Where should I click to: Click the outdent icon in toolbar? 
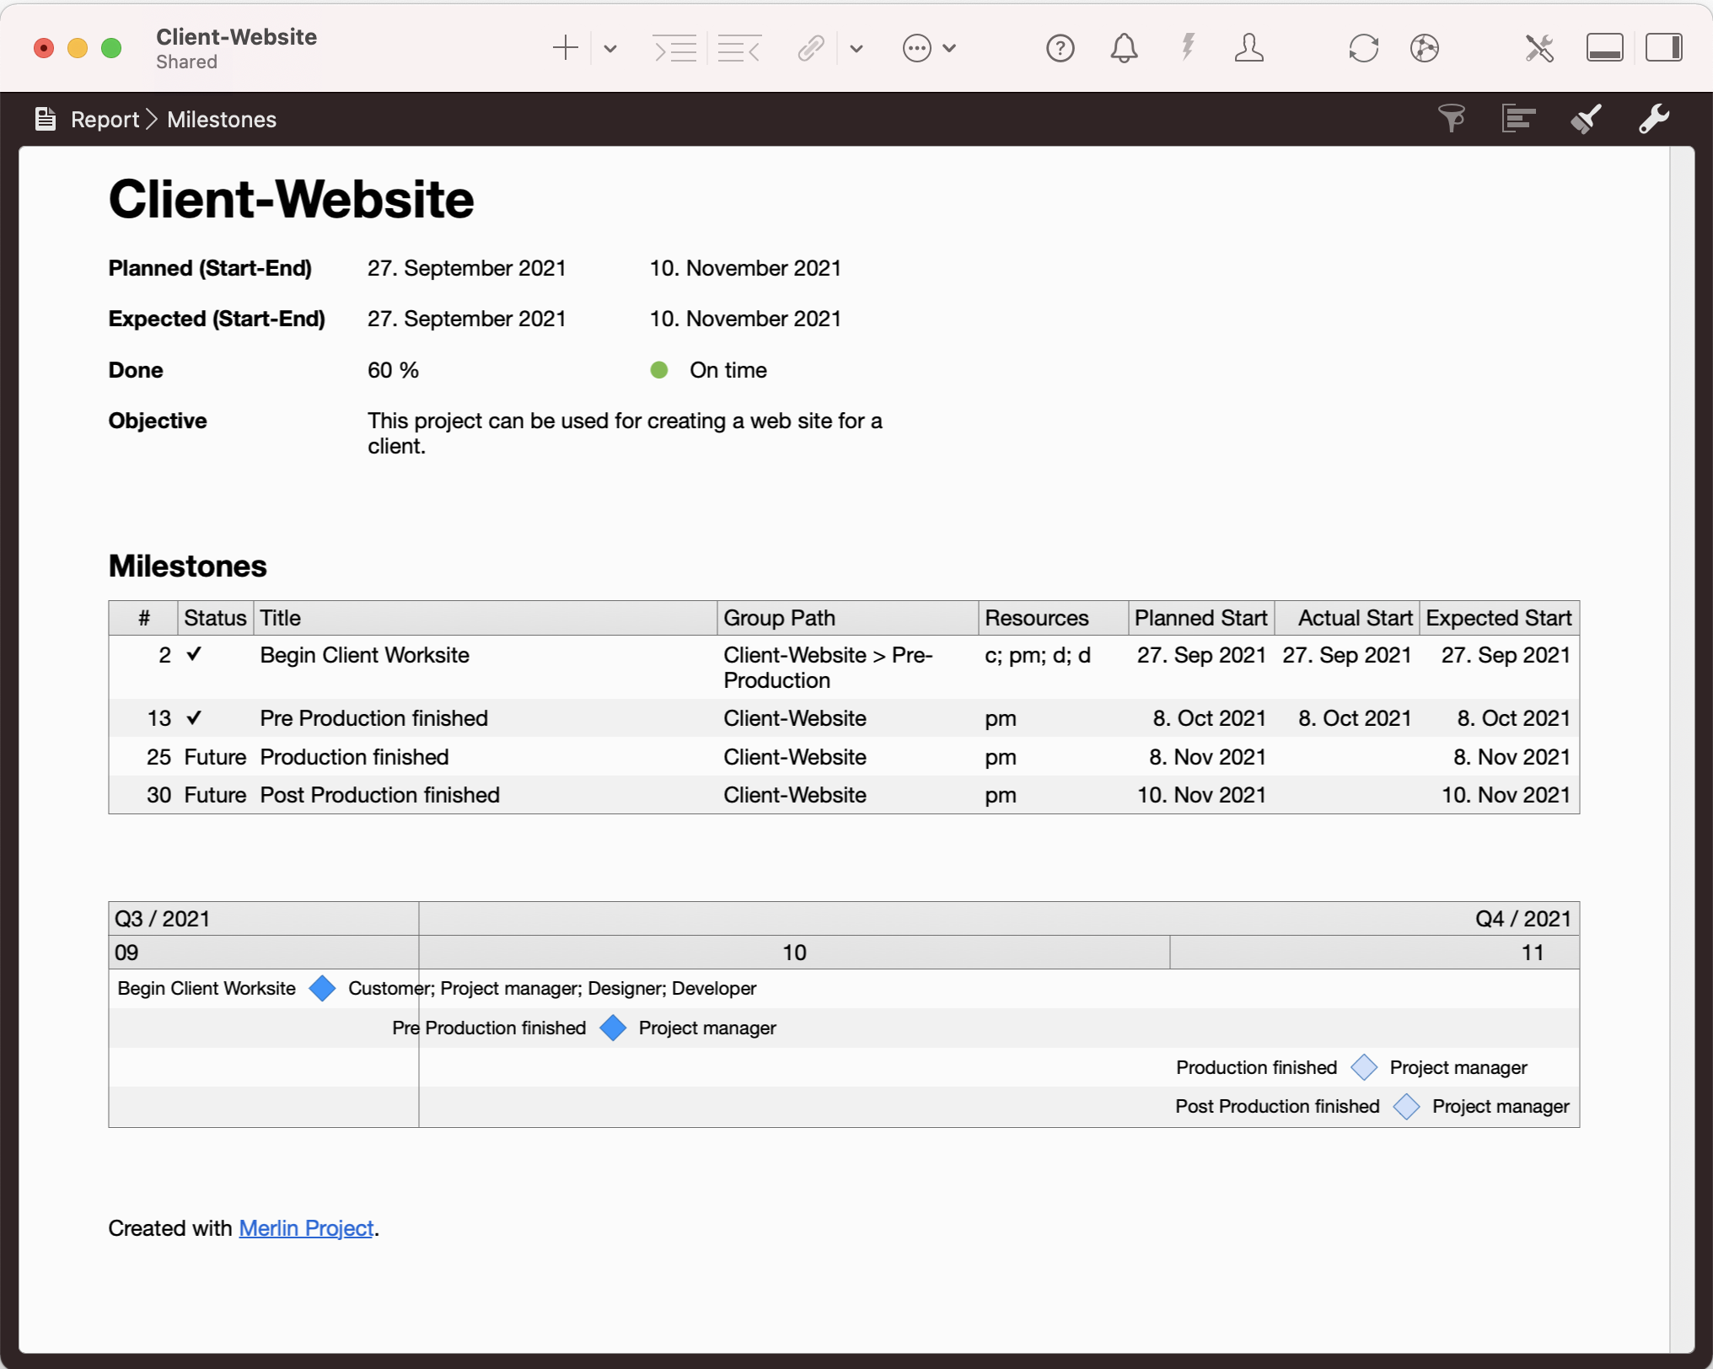tap(739, 48)
